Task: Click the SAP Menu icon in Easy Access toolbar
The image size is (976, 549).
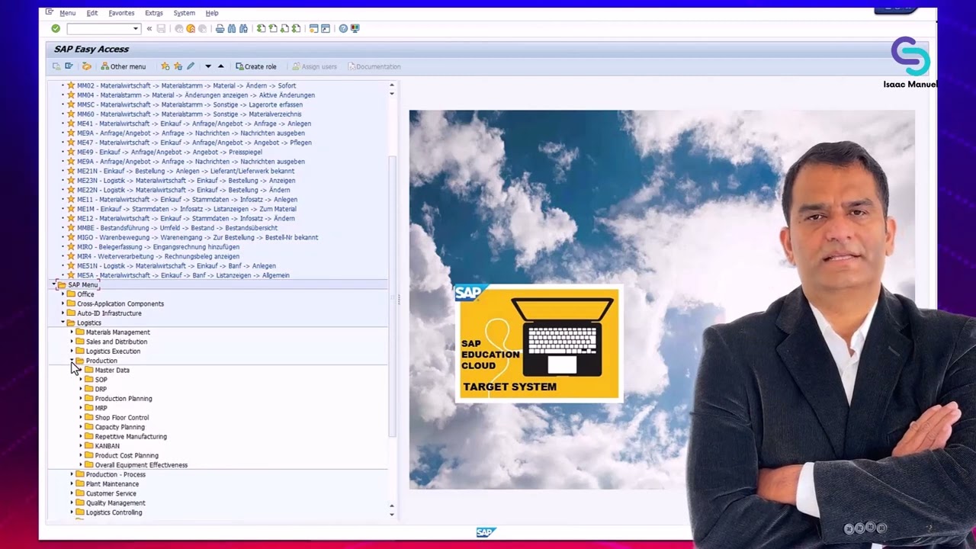Action: pos(69,66)
